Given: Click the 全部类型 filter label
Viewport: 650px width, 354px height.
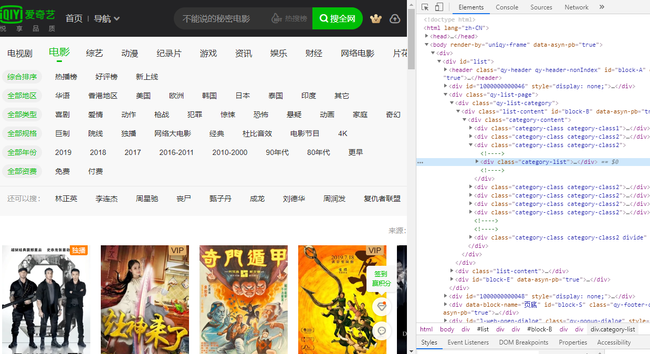Looking at the screenshot, I should (22, 114).
